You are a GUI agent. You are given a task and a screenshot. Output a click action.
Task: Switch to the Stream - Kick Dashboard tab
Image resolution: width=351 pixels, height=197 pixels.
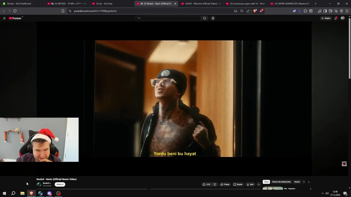[x=22, y=4]
